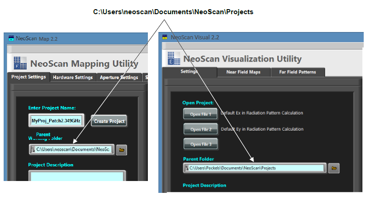
Task: Open the Far Field Patterns tab
Action: point(298,72)
